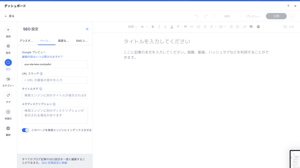
Task: Open the line spacing dropdown
Action: coord(223,27)
